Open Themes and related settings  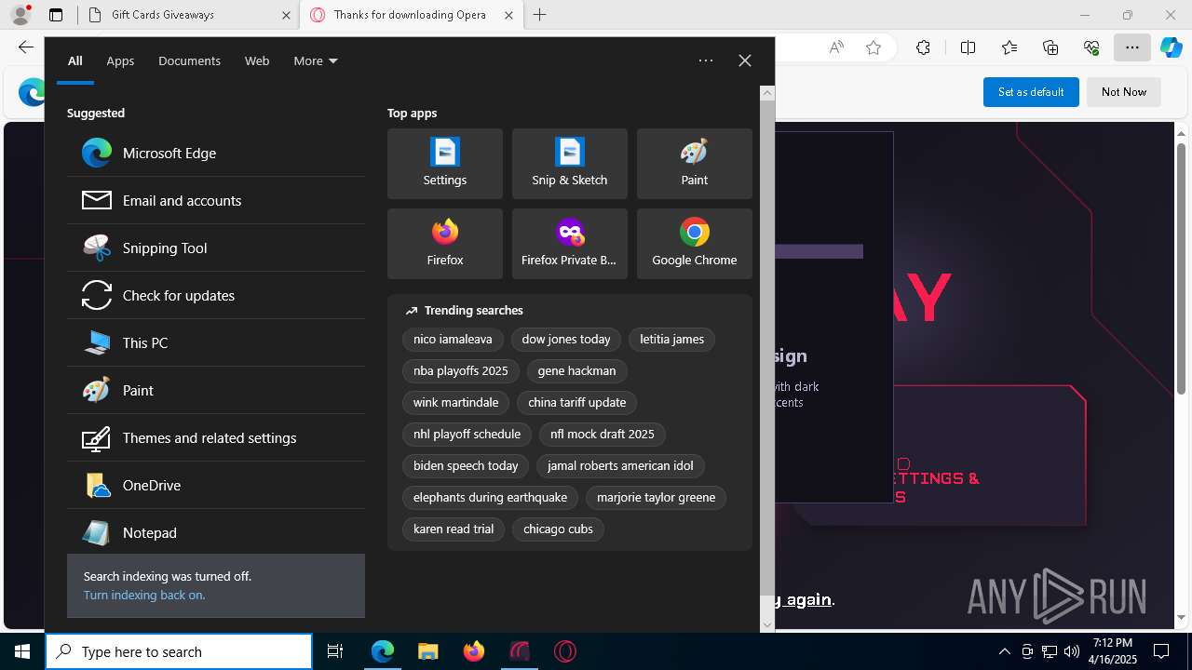click(216, 437)
